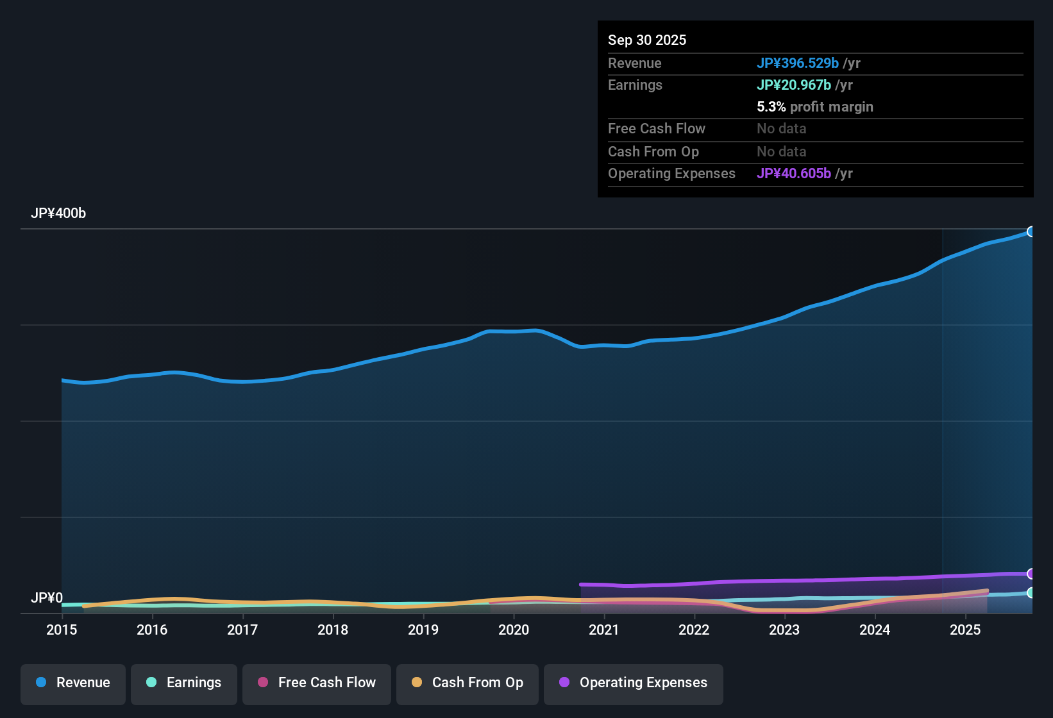
Task: Click the JP¥396.529b revenue value
Action: tap(798, 63)
